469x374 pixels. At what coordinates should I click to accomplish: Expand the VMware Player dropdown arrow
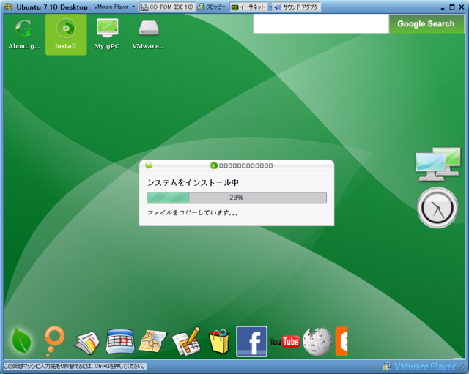click(133, 7)
